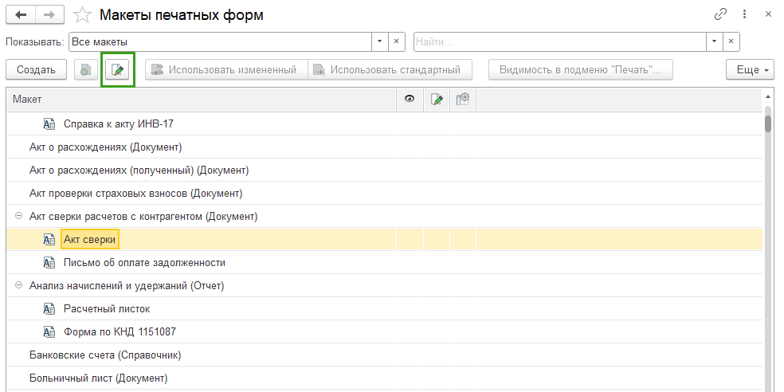Viewport: 784px width, 392px height.
Task: Click the Все макеты filter field
Action: pos(220,42)
